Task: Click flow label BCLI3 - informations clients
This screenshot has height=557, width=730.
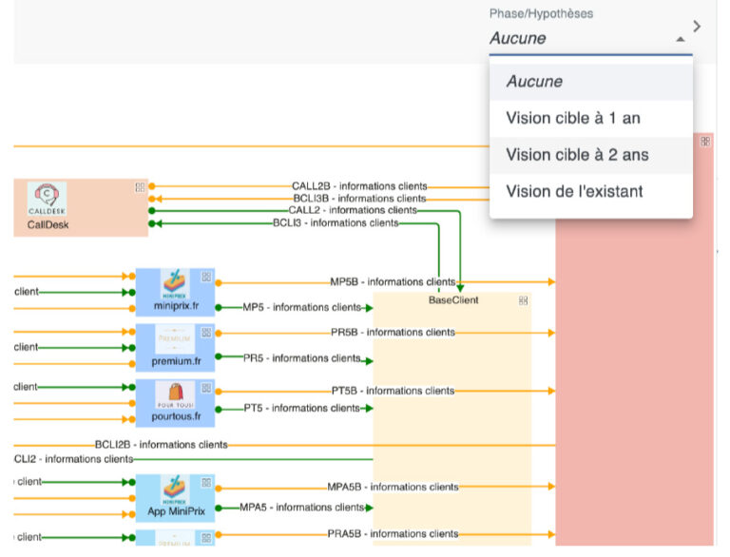Action: [x=336, y=223]
